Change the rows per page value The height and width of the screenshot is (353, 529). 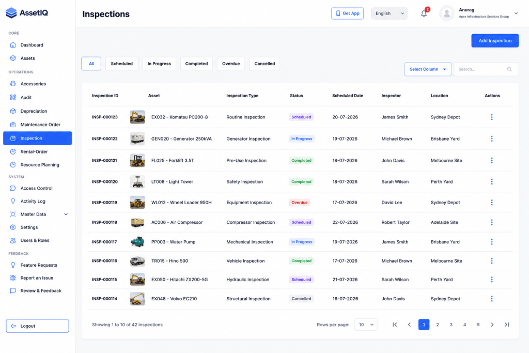[366, 325]
